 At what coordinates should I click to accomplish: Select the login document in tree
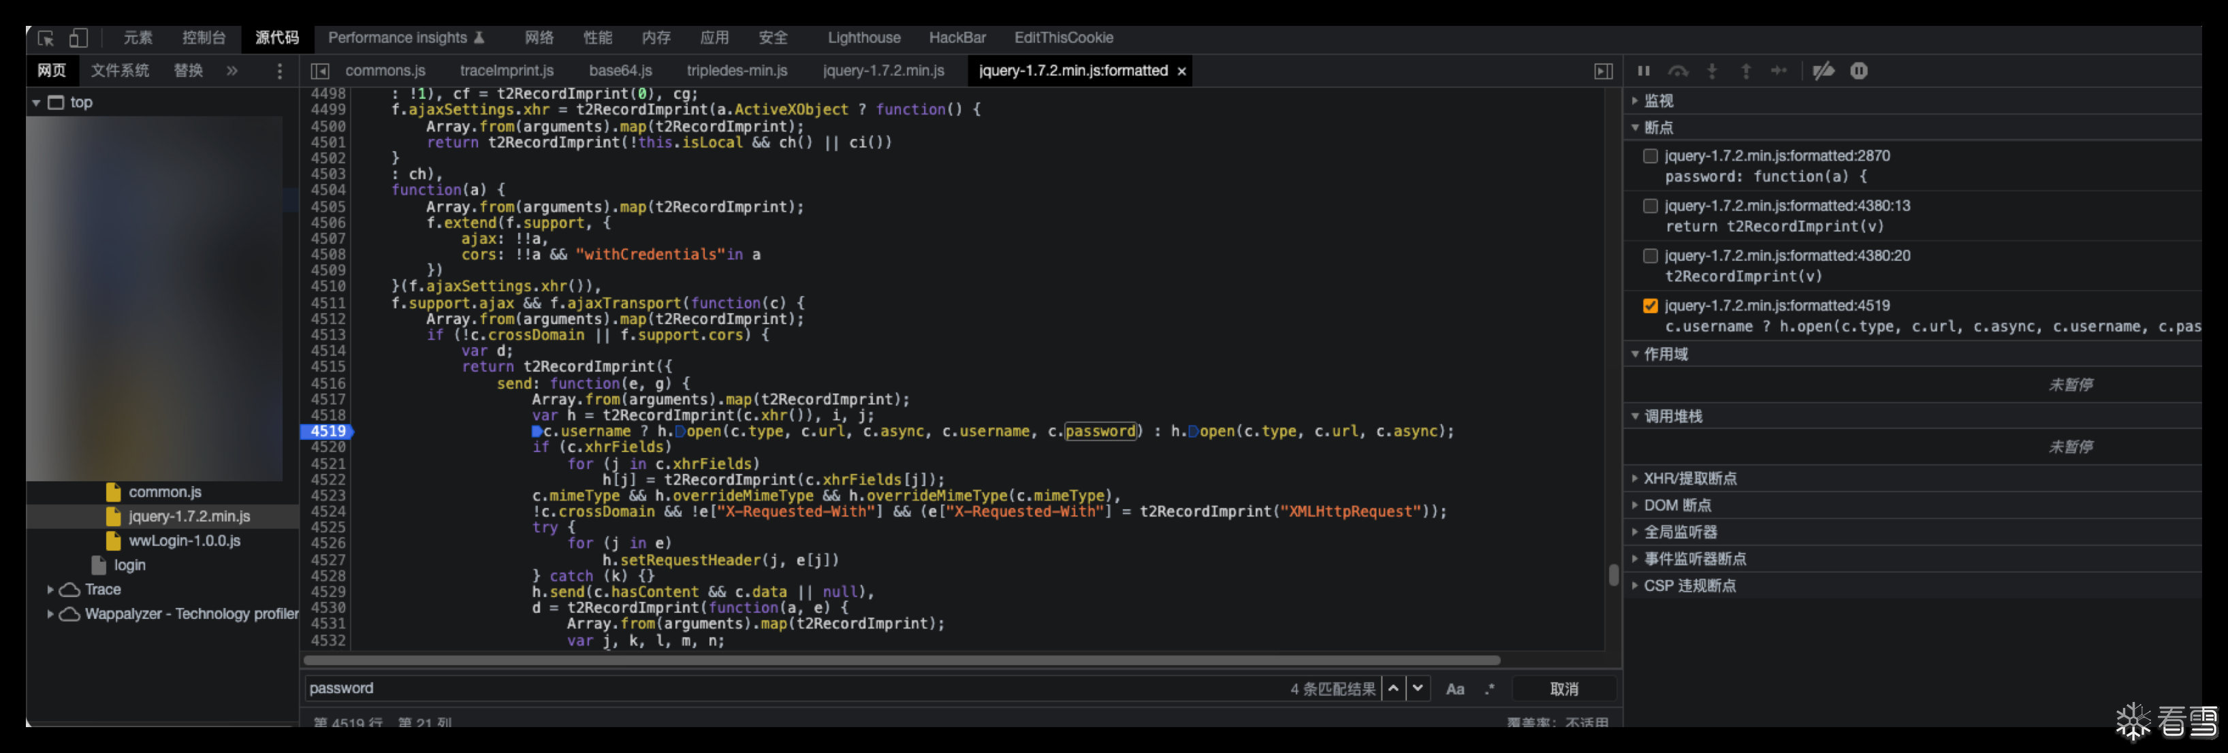pyautogui.click(x=129, y=564)
